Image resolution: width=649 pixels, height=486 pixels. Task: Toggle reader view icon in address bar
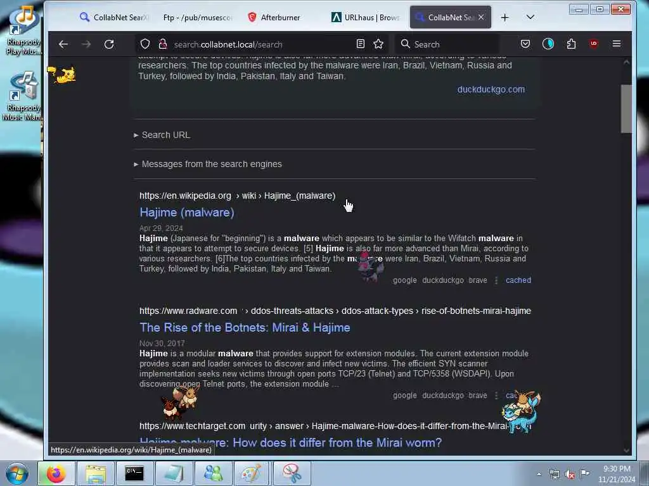click(361, 44)
